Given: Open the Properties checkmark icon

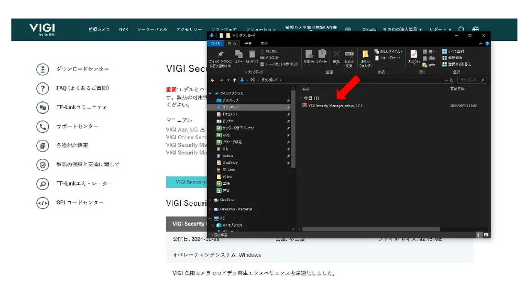Looking at the screenshot, I should pyautogui.click(x=414, y=54).
